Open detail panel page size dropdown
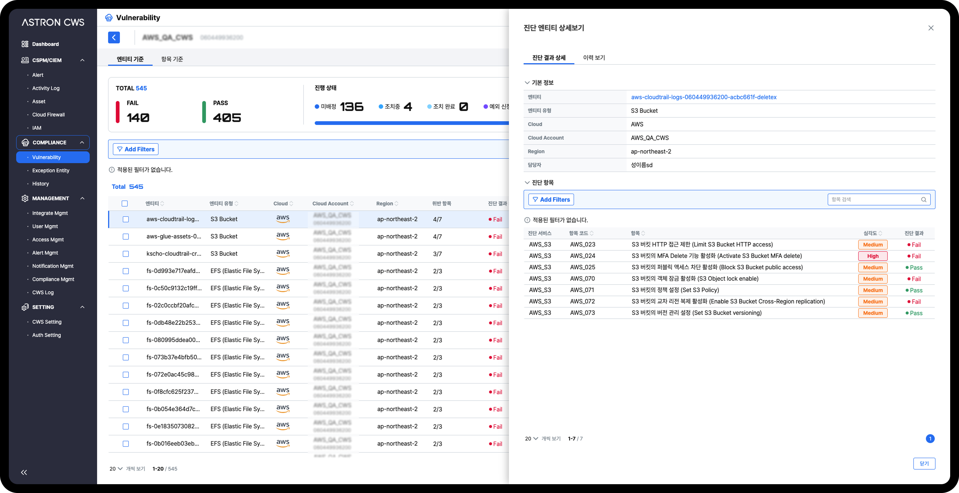The image size is (959, 493). coord(532,438)
